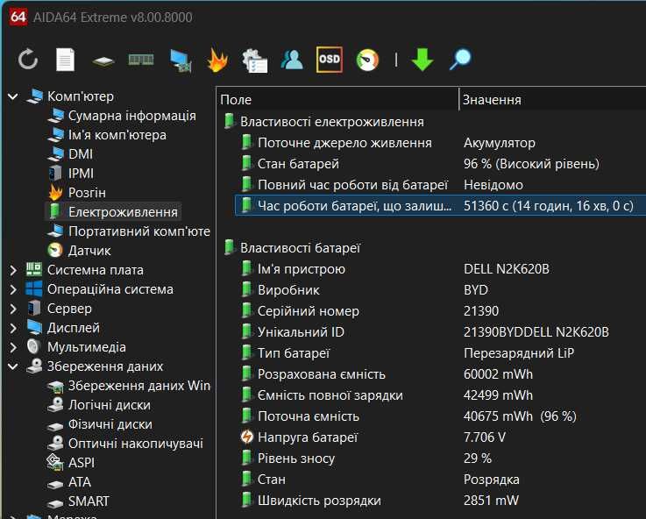Select the Швидкість розрядки row

440,501
